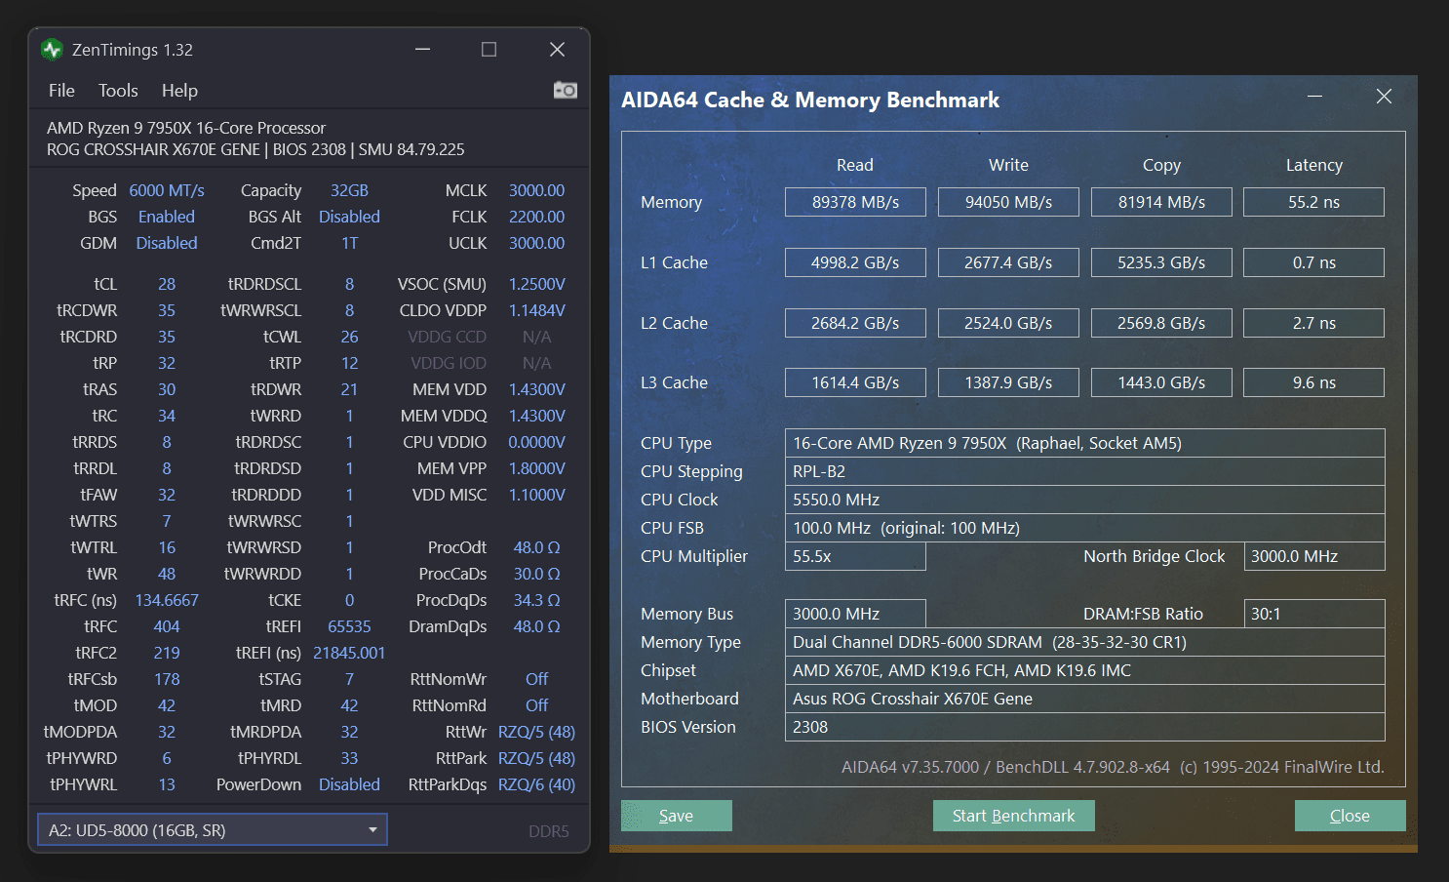Image resolution: width=1449 pixels, height=882 pixels.
Task: Click RttParkDqs value RZQ/6 (40)
Action: tap(536, 784)
